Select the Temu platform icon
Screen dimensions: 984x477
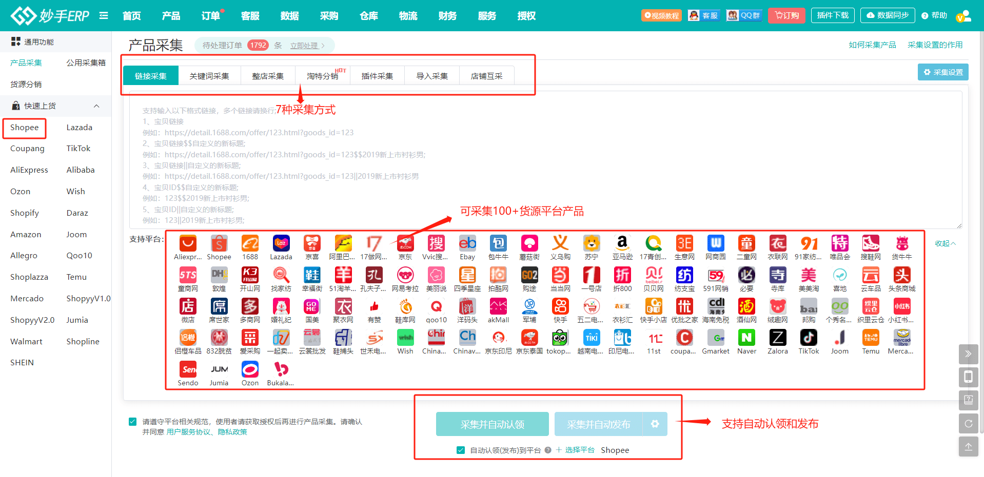(871, 338)
